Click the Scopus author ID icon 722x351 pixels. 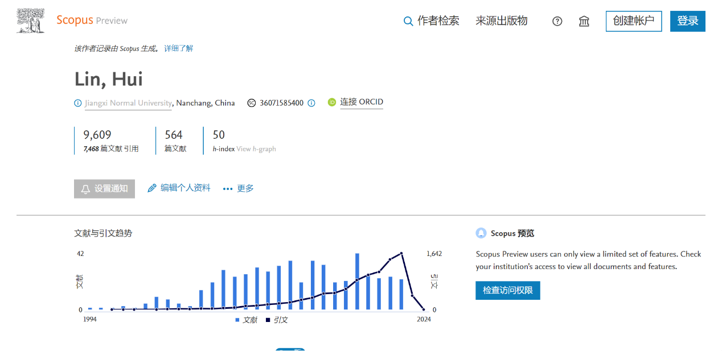click(x=252, y=103)
